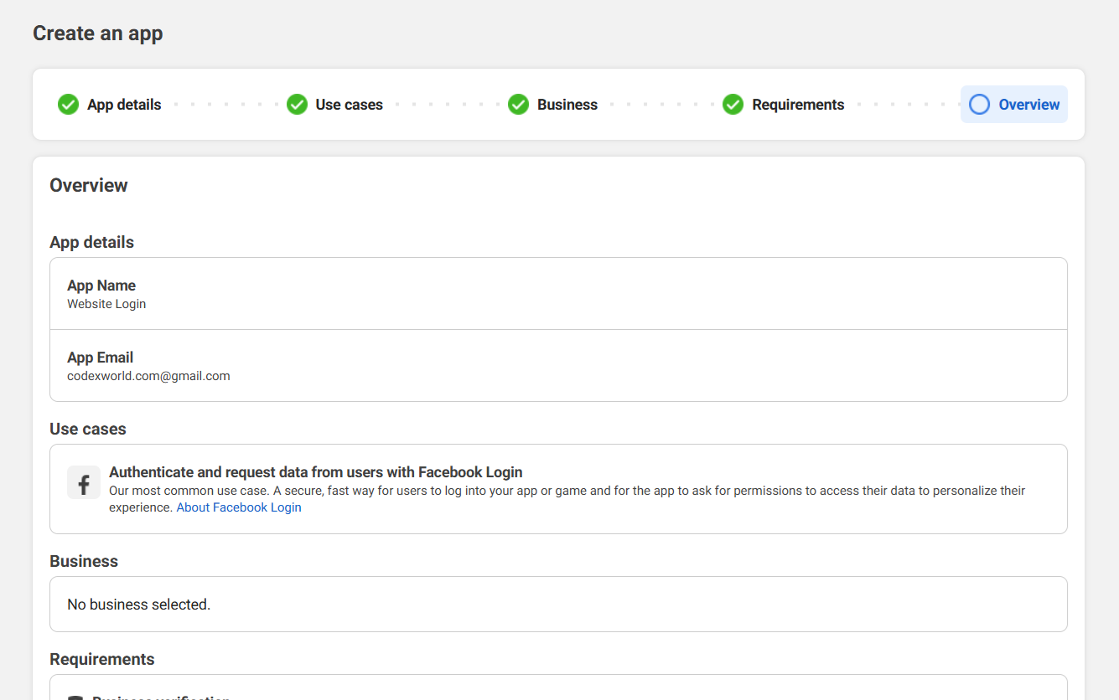Click the codexworld.com@gmail.com email value
Viewport: 1119px width, 700px height.
click(x=148, y=376)
